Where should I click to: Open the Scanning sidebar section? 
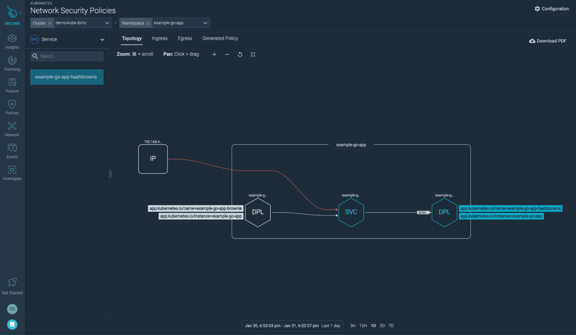point(12,63)
